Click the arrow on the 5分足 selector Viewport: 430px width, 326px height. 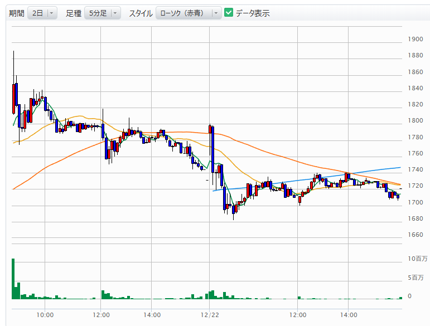click(115, 13)
